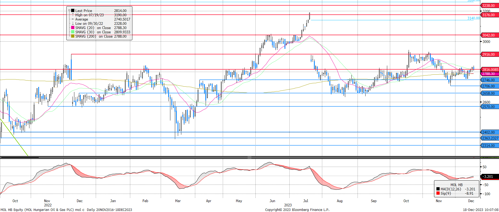Select the 2570.00 blue support level tag
Viewport: 499px width, 212px height.
[x=489, y=107]
